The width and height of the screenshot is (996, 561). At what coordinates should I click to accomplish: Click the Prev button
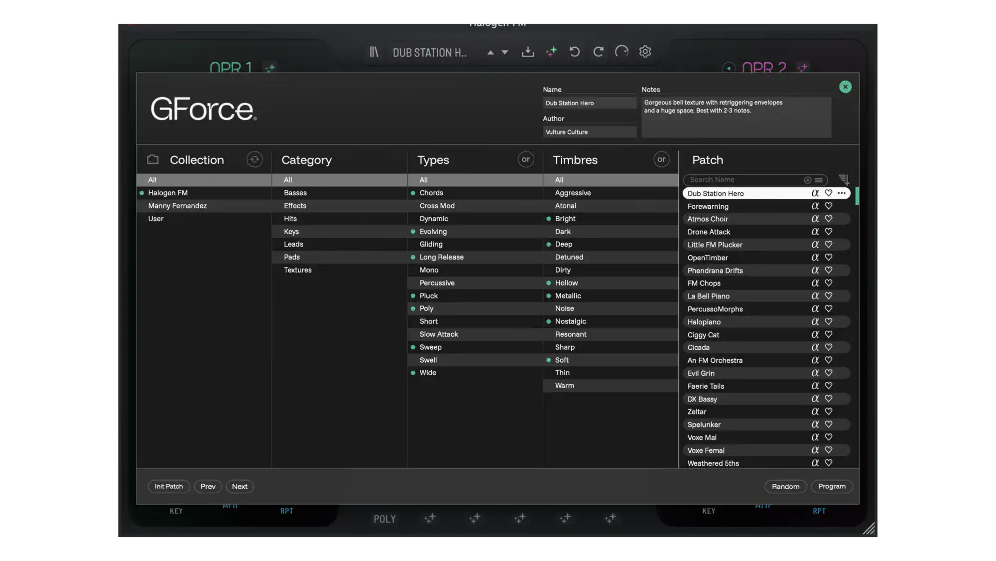[208, 487]
